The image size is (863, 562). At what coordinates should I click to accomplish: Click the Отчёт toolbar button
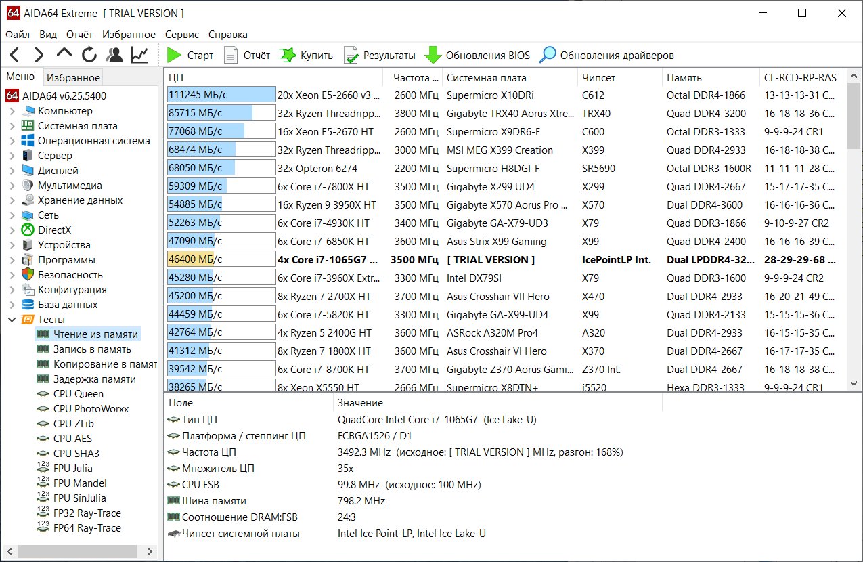click(x=247, y=55)
